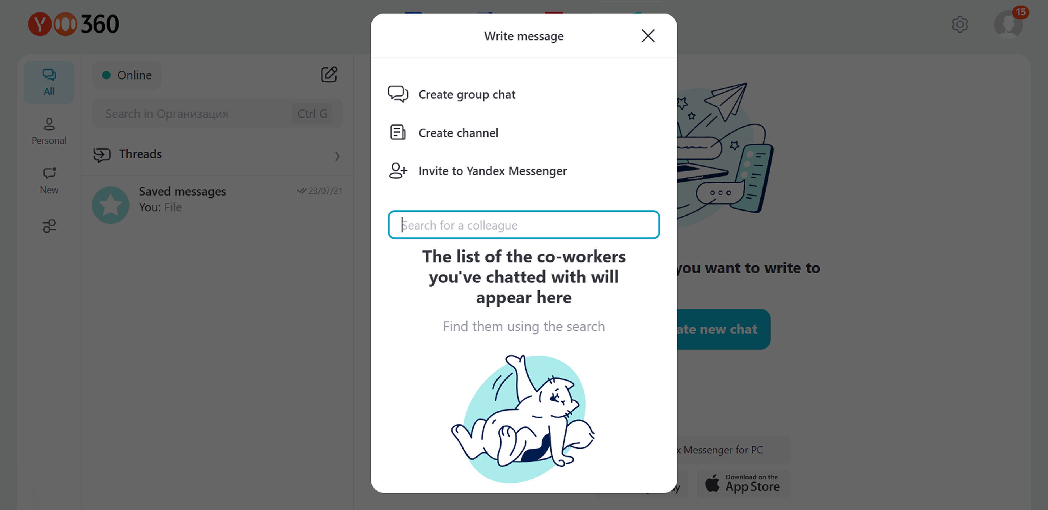1048x510 pixels.
Task: Switch to the Personal chats tab
Action: click(x=49, y=131)
